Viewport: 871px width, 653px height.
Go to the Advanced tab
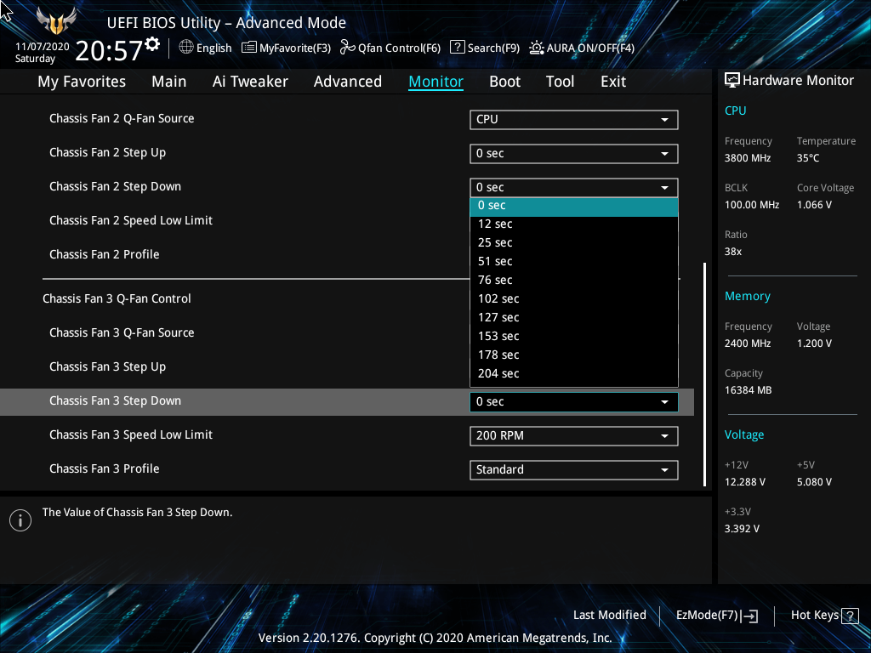tap(348, 82)
